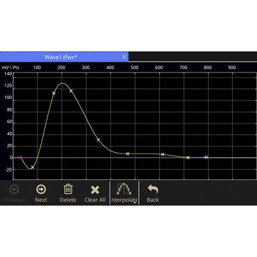The image size is (257, 257).
Task: Select waveform point near 470 Pts
Action: coord(128,154)
